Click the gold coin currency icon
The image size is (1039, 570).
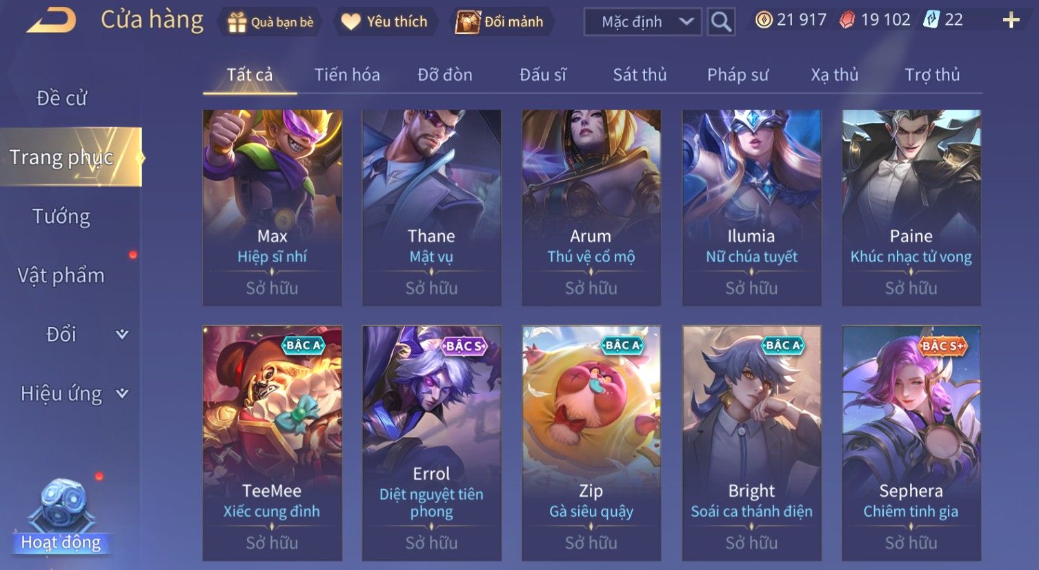coord(764,20)
